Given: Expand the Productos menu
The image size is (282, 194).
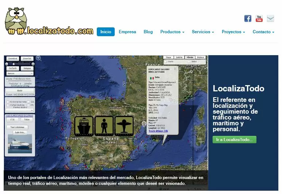Looking at the screenshot, I should coord(172,32).
